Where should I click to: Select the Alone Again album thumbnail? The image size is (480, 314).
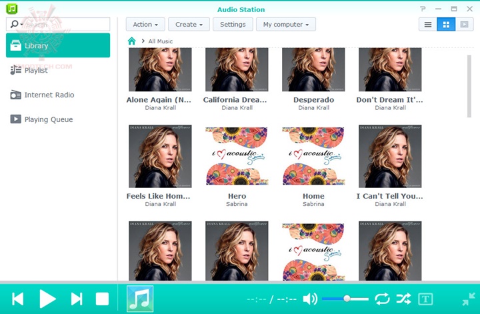pos(160,69)
